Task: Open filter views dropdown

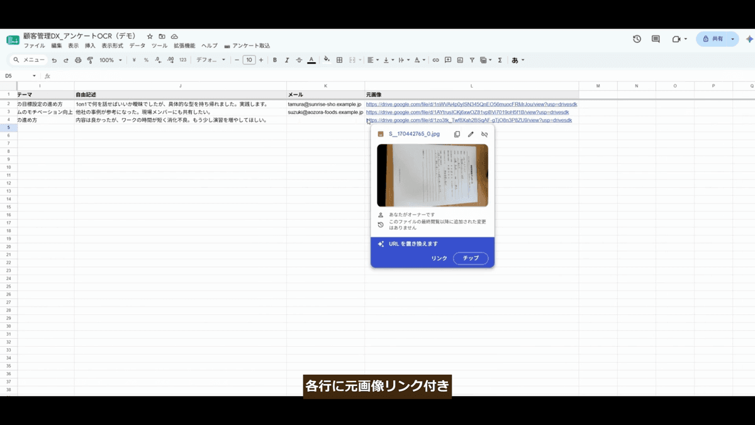Action: 486,60
